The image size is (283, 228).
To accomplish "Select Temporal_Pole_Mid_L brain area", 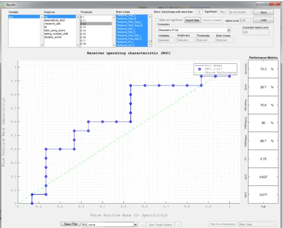I will (x=132, y=35).
